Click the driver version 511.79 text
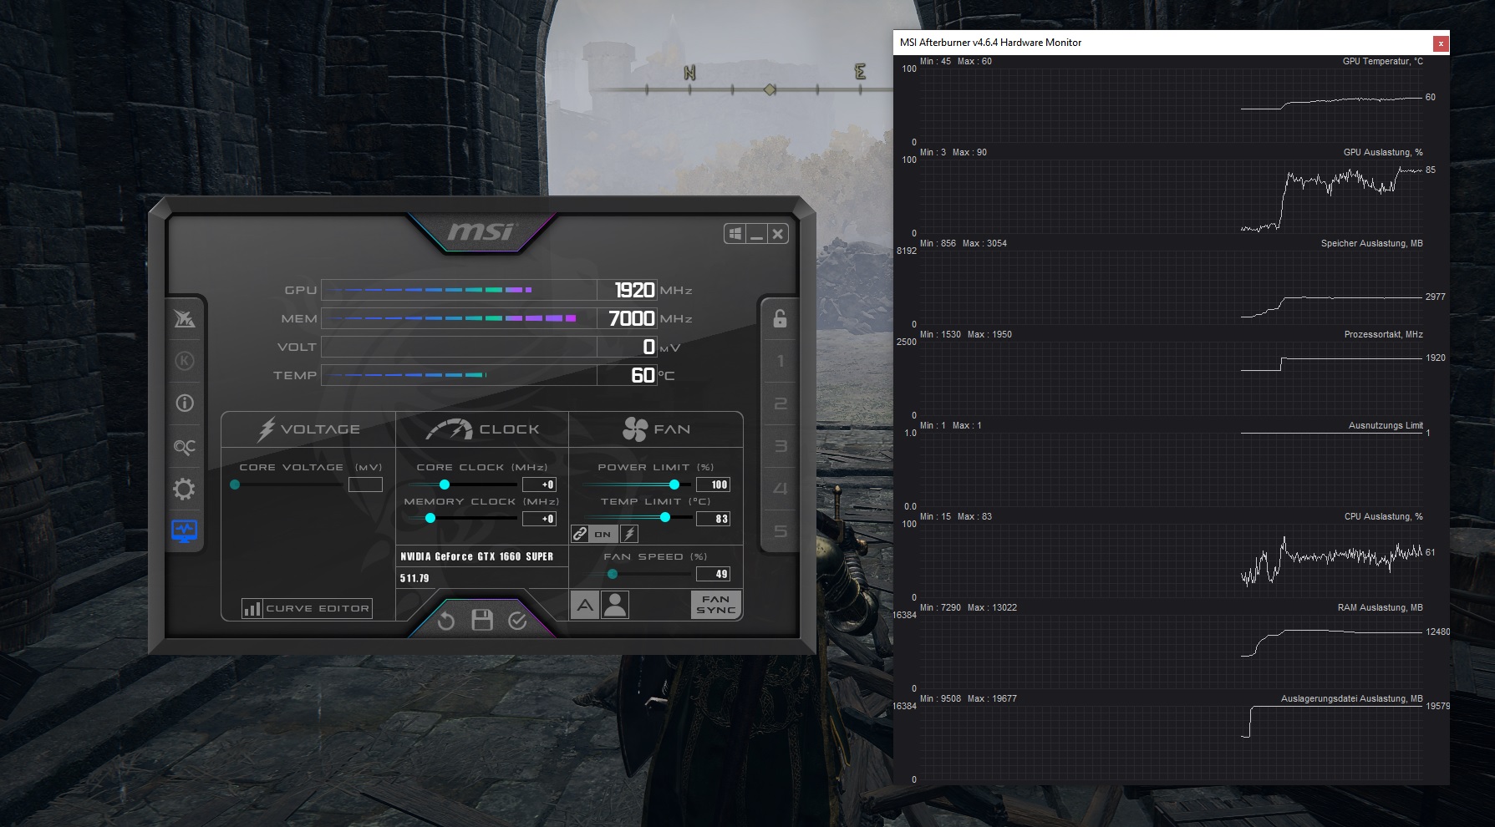 pos(414,578)
